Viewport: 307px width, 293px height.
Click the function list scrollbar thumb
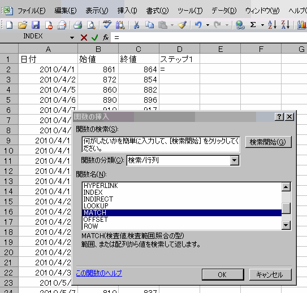click(x=286, y=208)
